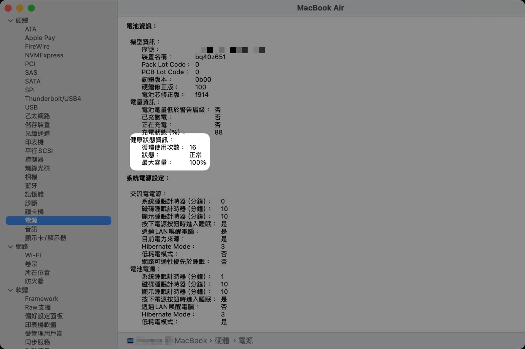The width and height of the screenshot is (525, 349).
Task: Click the 狀態 value 正常
Action: click(195, 155)
